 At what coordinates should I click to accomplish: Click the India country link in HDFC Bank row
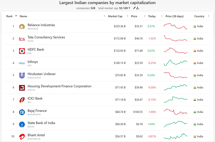[x=200, y=51]
